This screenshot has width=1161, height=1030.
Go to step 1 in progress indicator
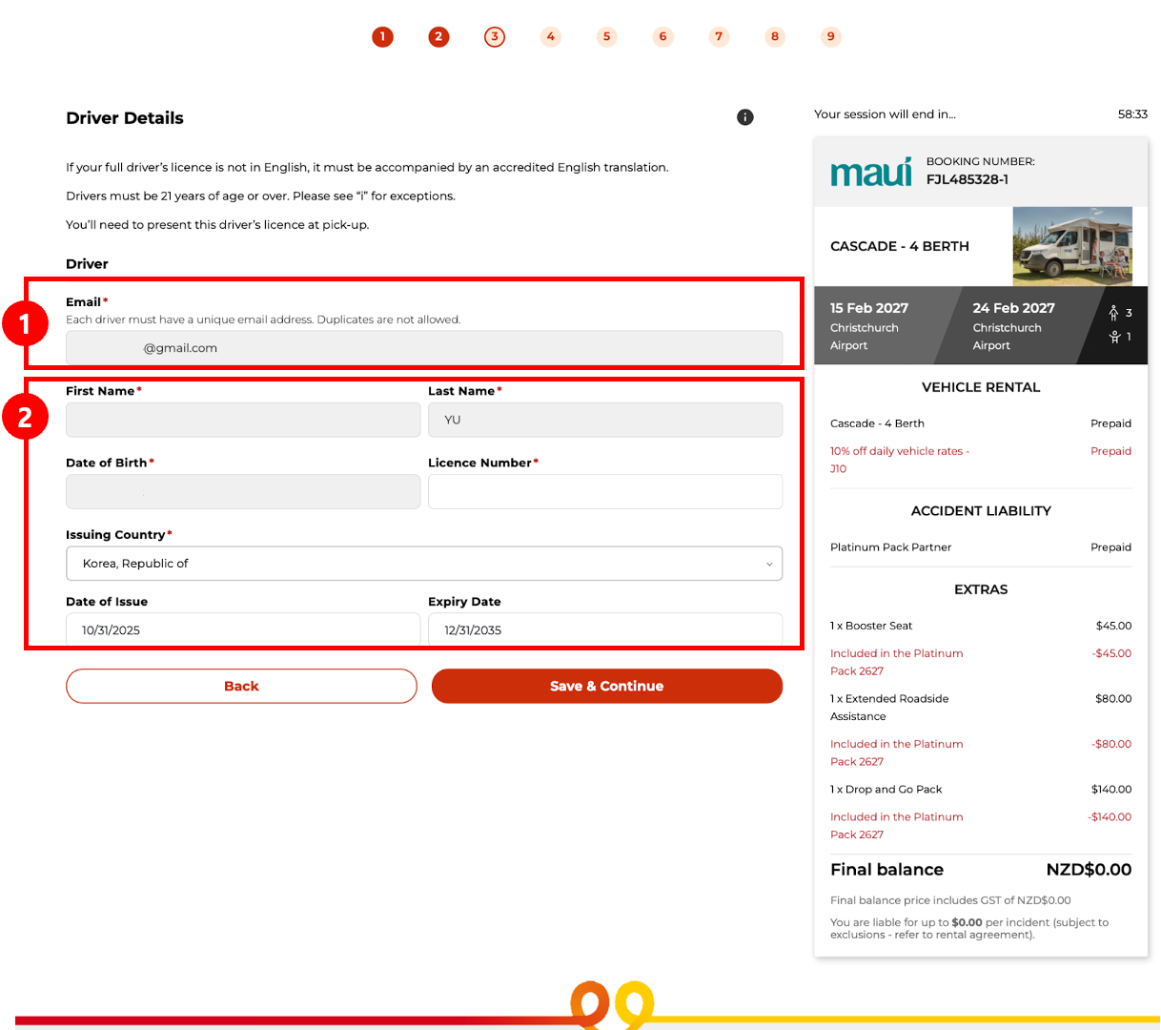pyautogui.click(x=382, y=37)
